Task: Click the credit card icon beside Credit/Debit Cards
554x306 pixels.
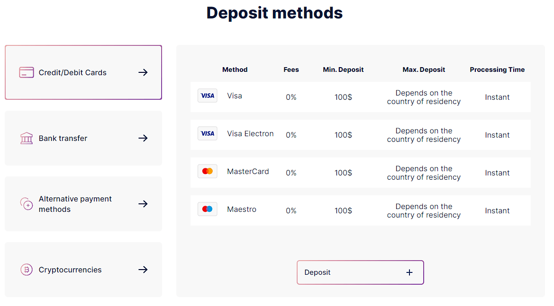Action: coord(27,72)
